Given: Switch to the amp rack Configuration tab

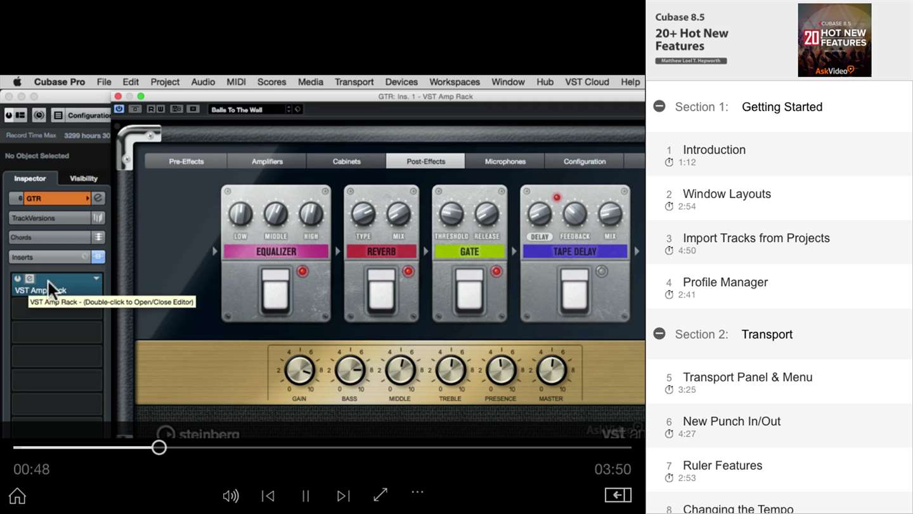Looking at the screenshot, I should point(585,161).
